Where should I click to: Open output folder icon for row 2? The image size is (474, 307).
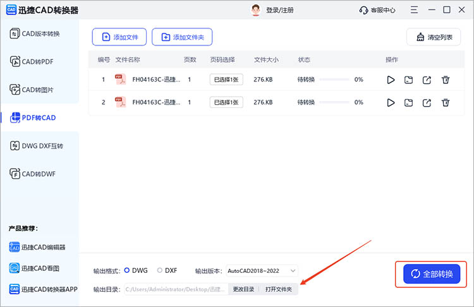(408, 103)
